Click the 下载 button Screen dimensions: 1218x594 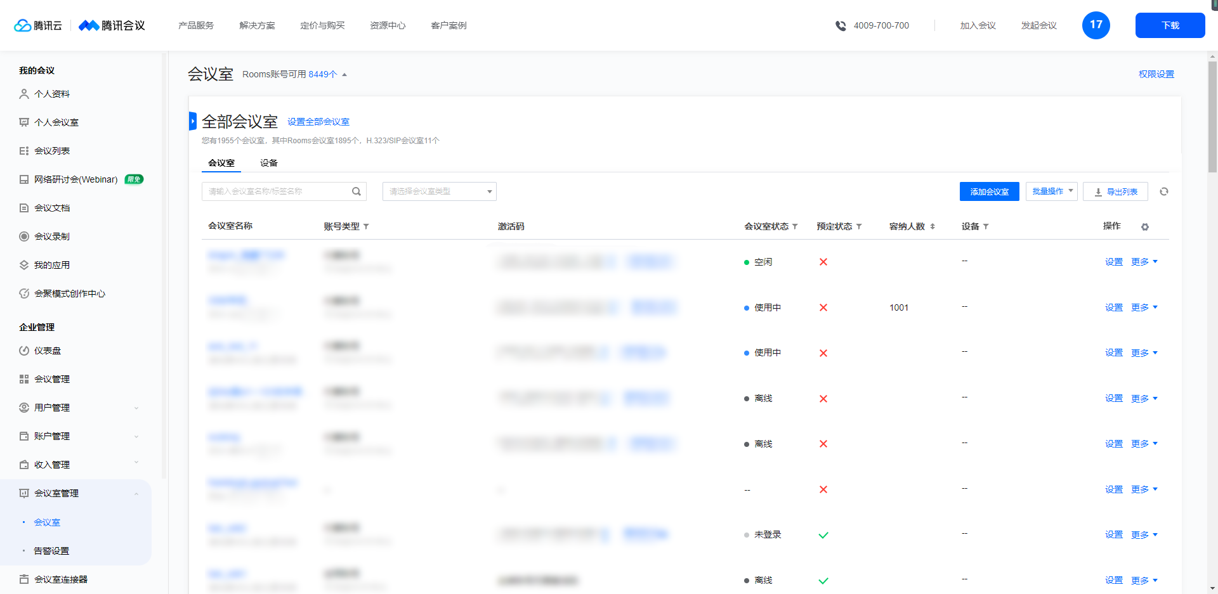tap(1170, 25)
